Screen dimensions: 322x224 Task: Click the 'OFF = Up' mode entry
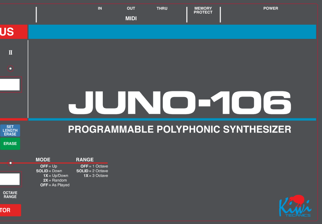point(49,166)
